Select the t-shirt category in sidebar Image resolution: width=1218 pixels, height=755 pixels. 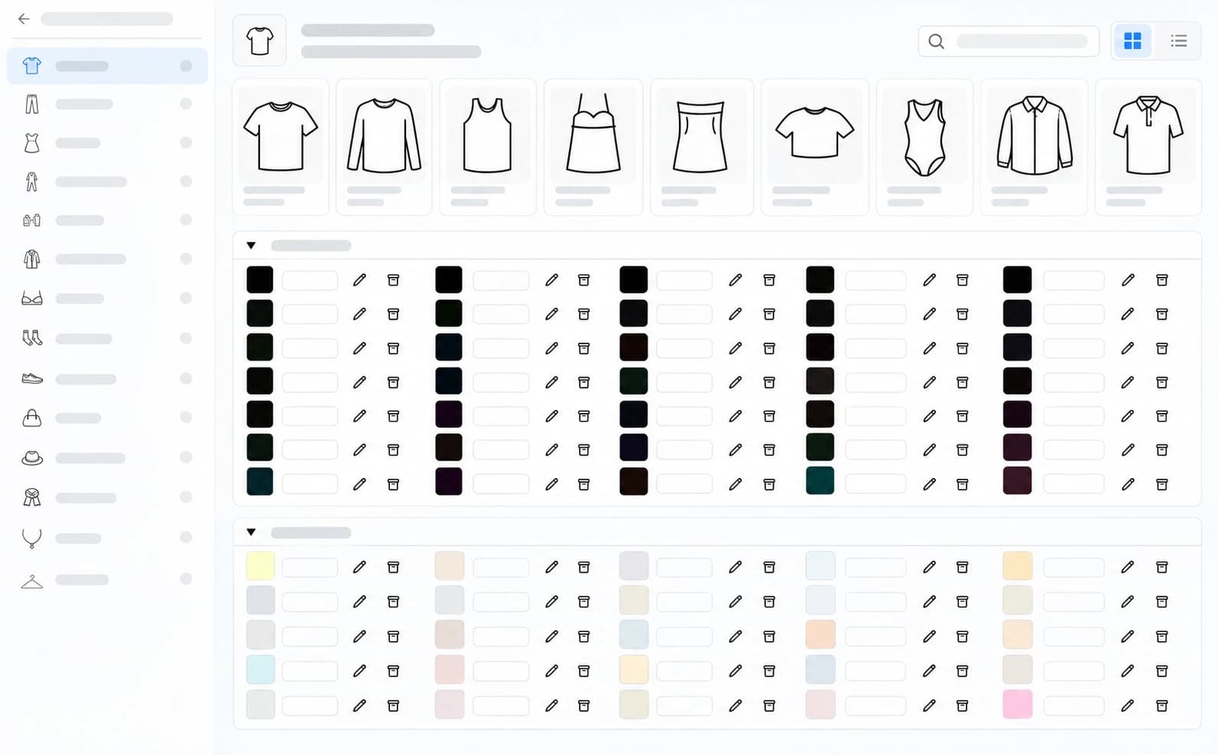coord(107,66)
